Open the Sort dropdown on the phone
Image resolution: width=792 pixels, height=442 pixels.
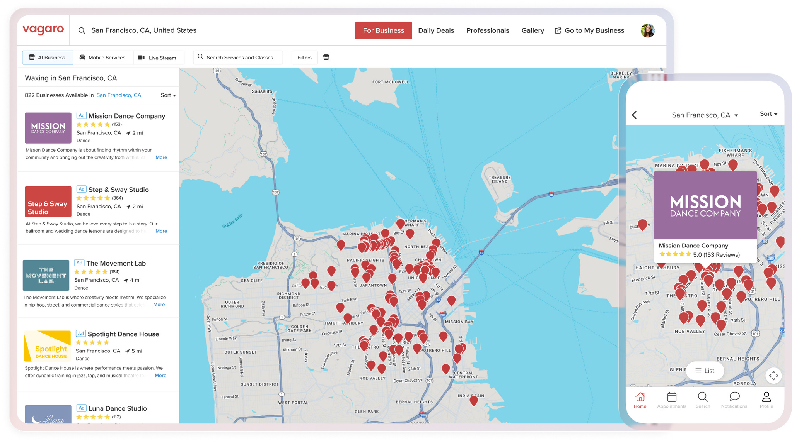click(768, 114)
